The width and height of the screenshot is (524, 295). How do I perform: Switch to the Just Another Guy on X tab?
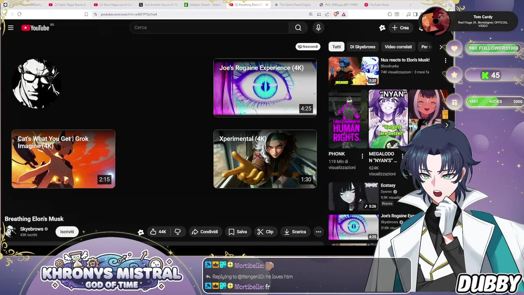pos(158,5)
